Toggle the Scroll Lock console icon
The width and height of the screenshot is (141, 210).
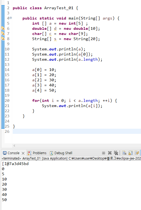click(x=130, y=153)
